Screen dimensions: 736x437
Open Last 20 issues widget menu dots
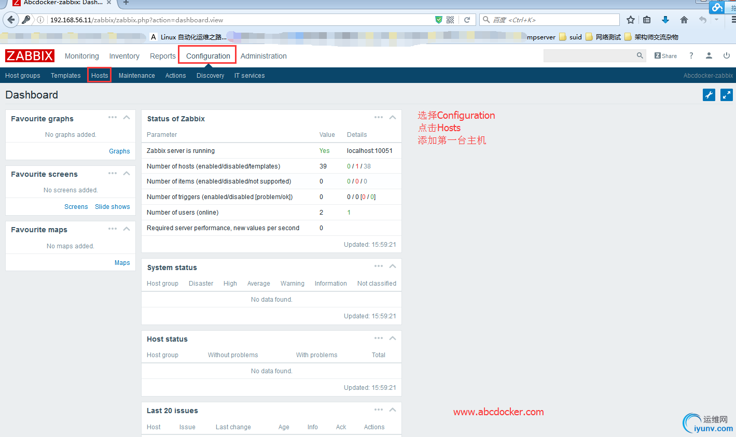pos(379,410)
